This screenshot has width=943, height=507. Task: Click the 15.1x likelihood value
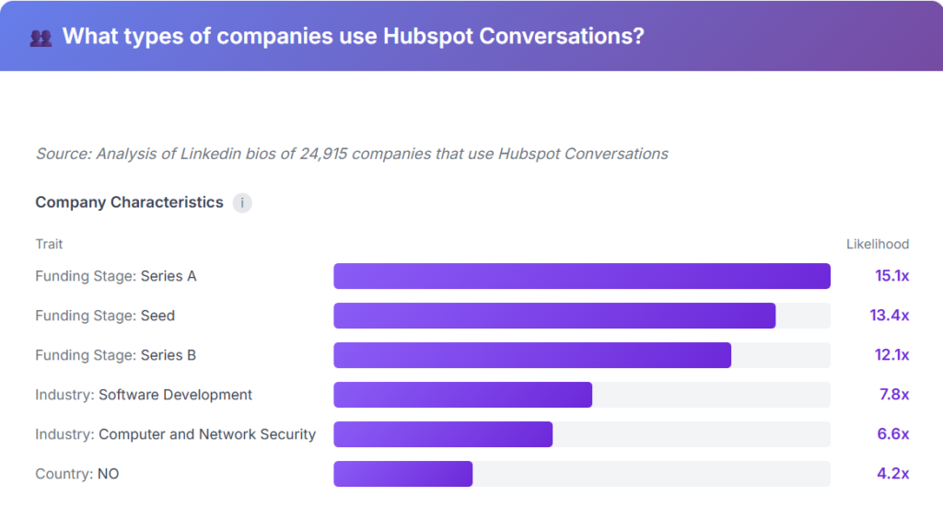(891, 276)
